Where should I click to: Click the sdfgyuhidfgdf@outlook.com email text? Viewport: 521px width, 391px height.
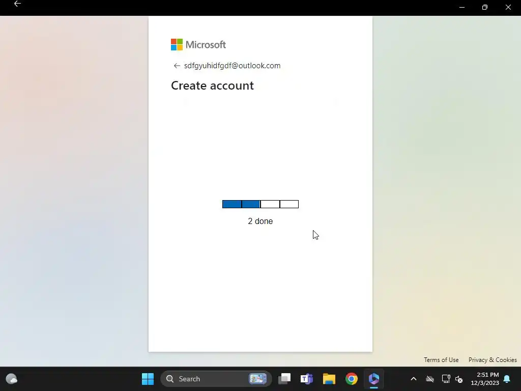tap(232, 66)
